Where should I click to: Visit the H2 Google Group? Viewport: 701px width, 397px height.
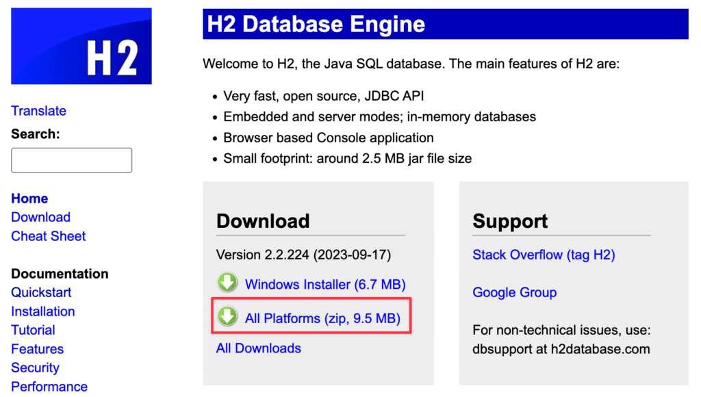pos(514,292)
